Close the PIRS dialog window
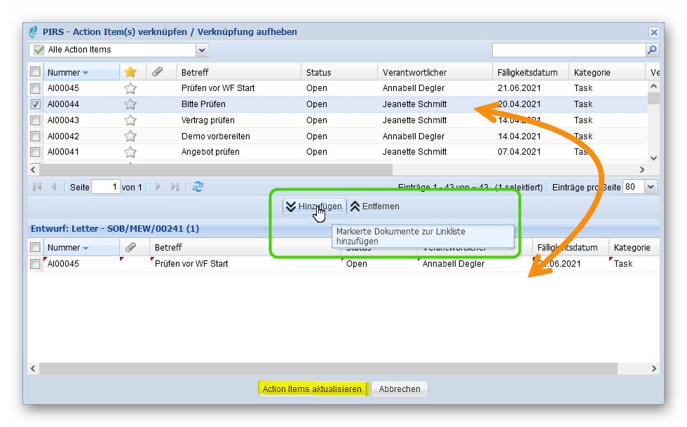687x427 pixels. point(653,32)
